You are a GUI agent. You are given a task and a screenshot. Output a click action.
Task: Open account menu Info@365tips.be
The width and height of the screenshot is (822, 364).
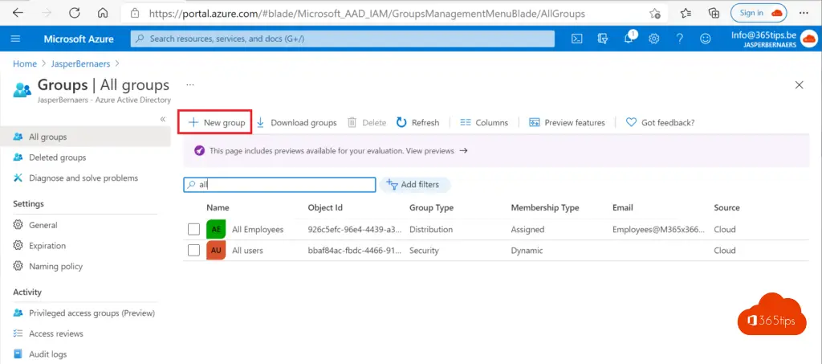point(774,39)
